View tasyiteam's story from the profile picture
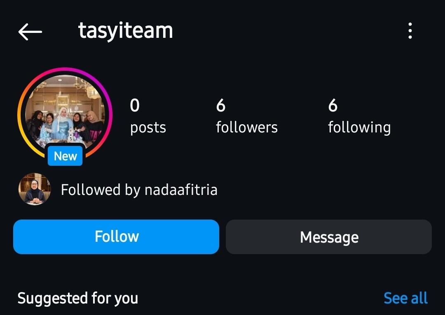Image resolution: width=445 pixels, height=315 pixels. (65, 111)
